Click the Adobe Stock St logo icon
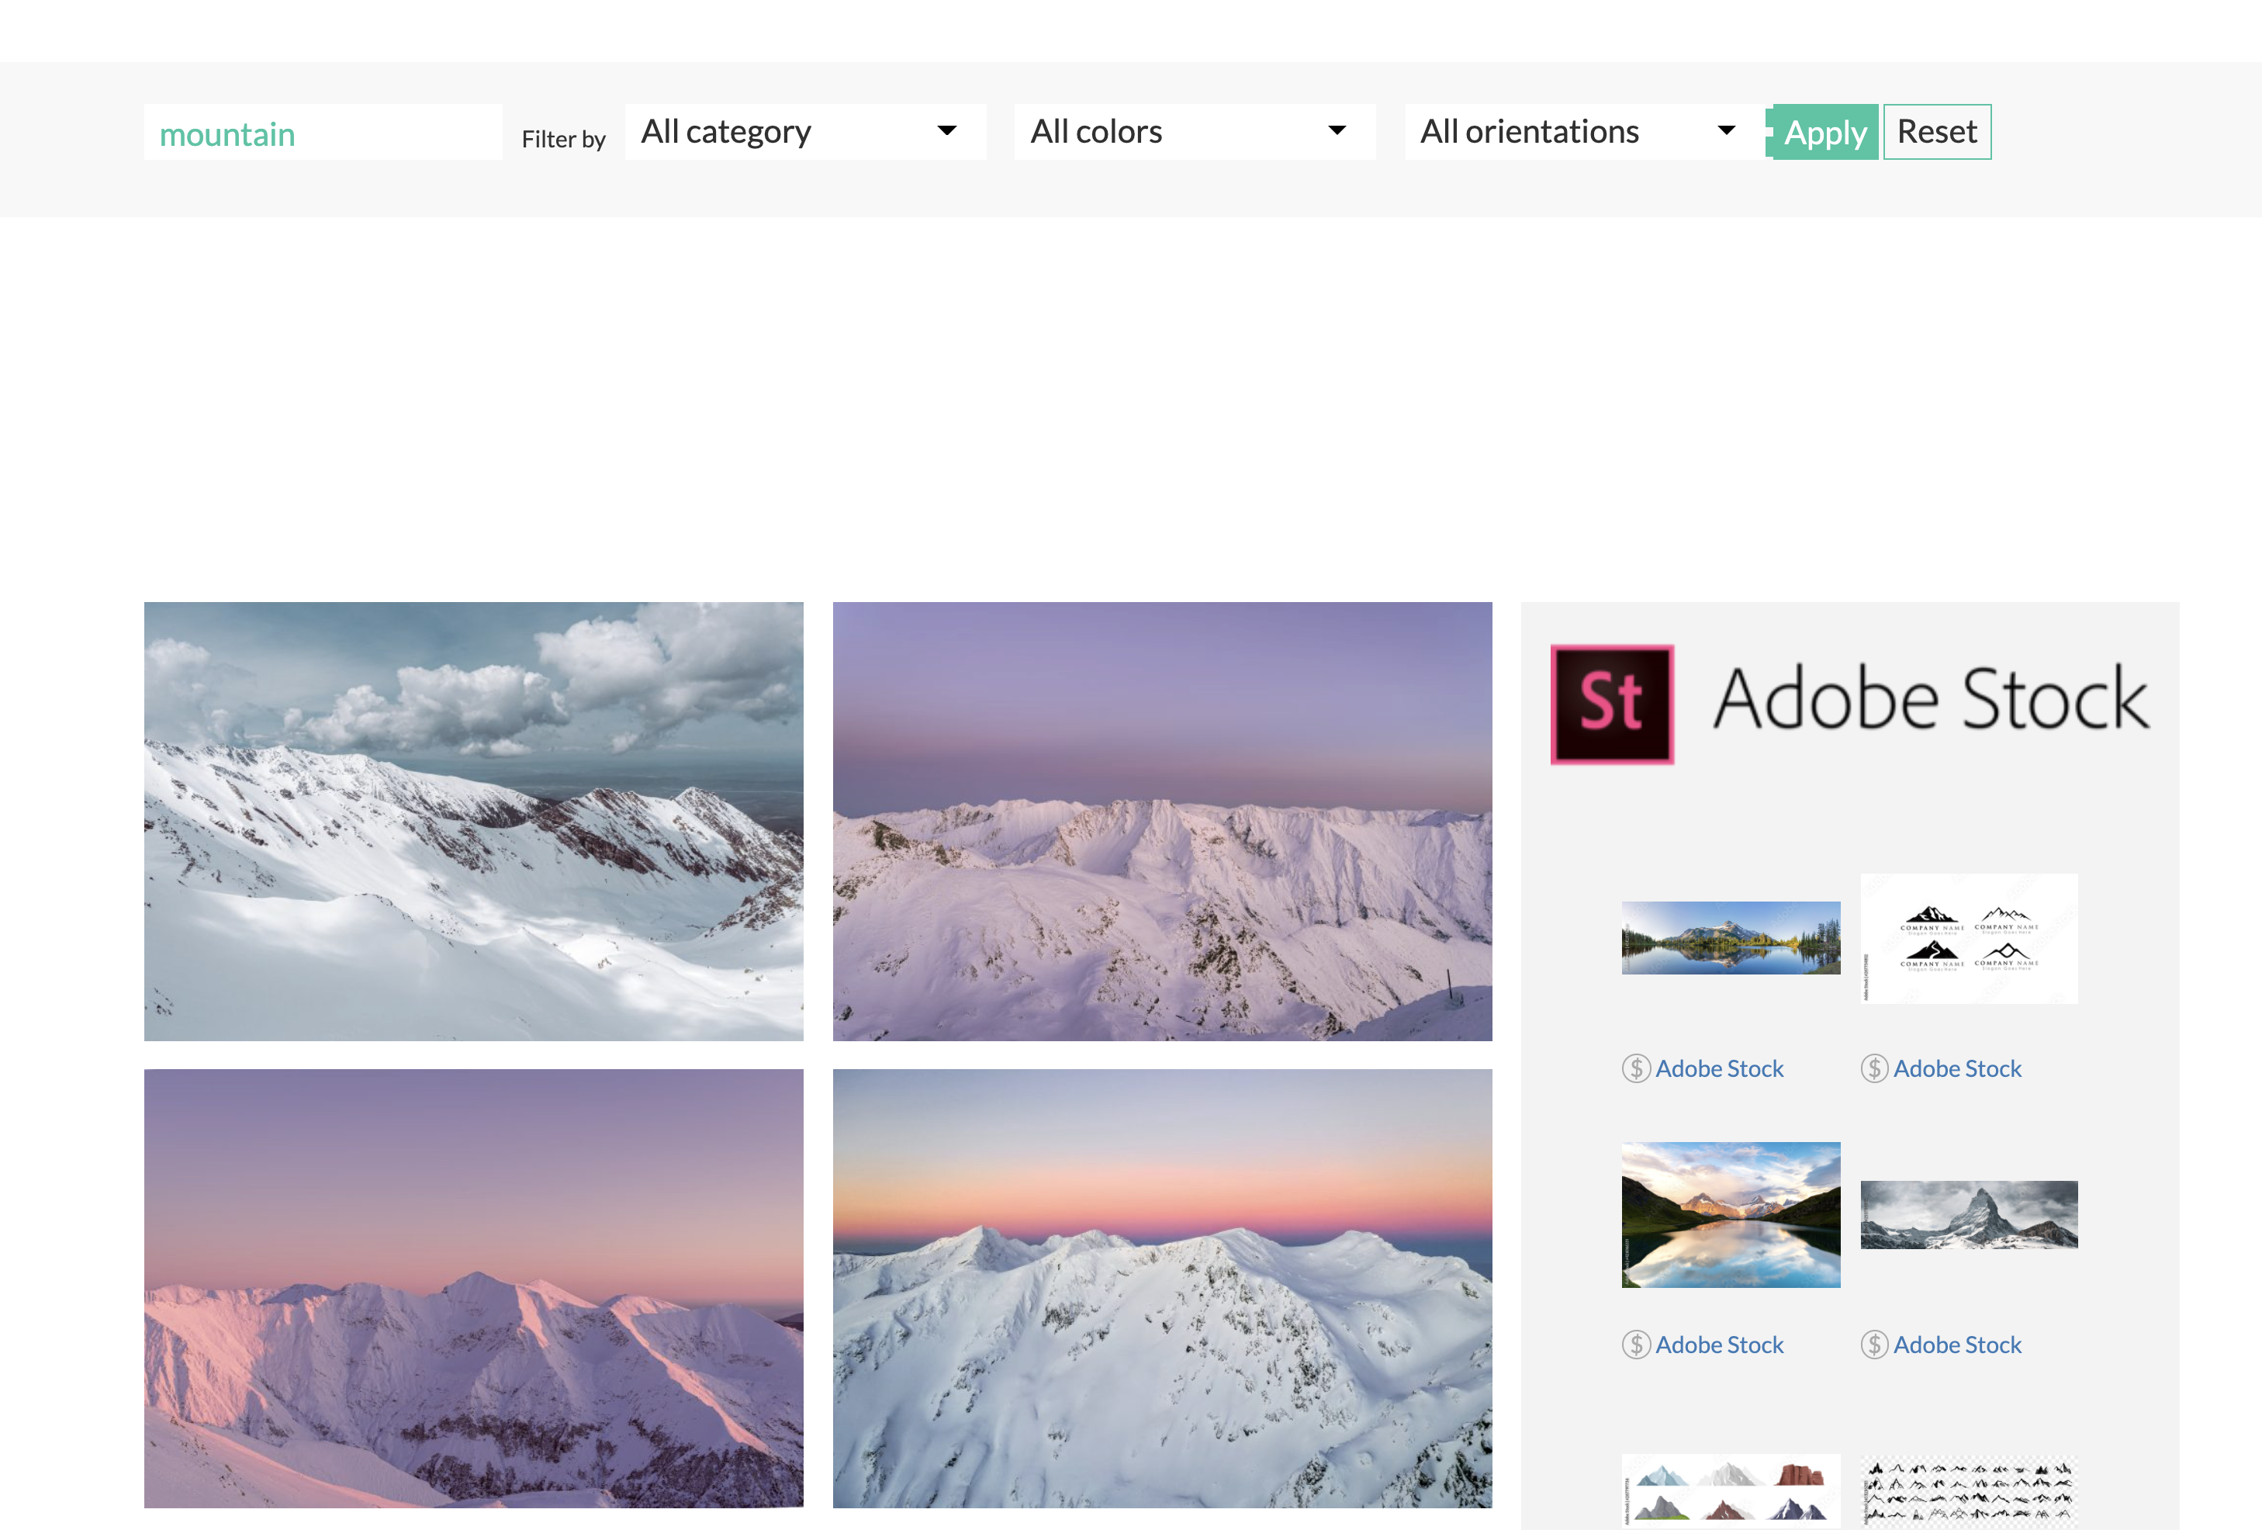The height and width of the screenshot is (1530, 2262). [x=1612, y=704]
